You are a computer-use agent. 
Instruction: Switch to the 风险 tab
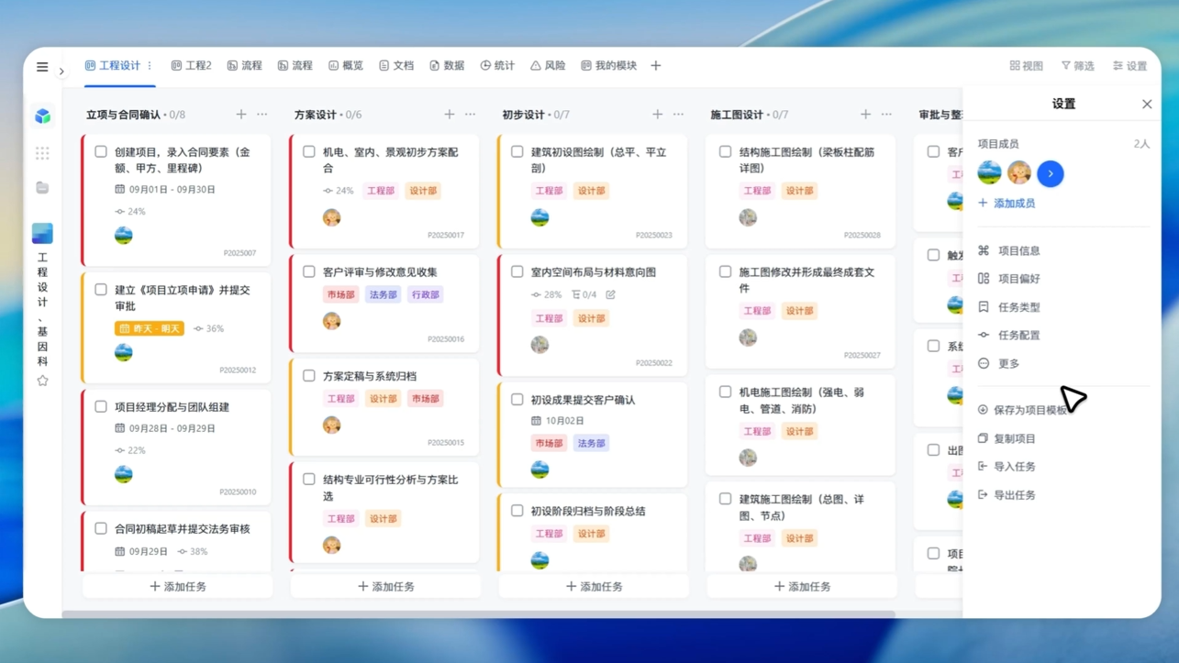(x=548, y=66)
